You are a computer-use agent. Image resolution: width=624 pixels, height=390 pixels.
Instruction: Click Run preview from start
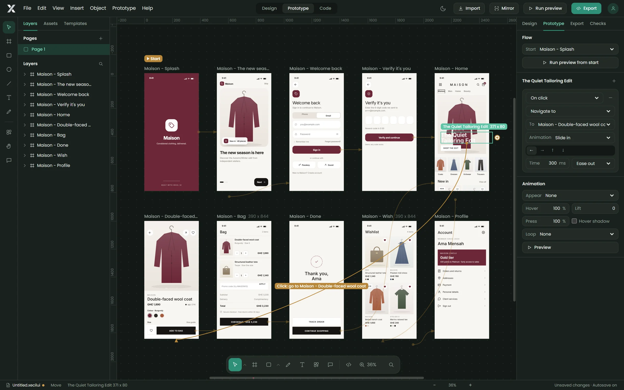coord(570,62)
